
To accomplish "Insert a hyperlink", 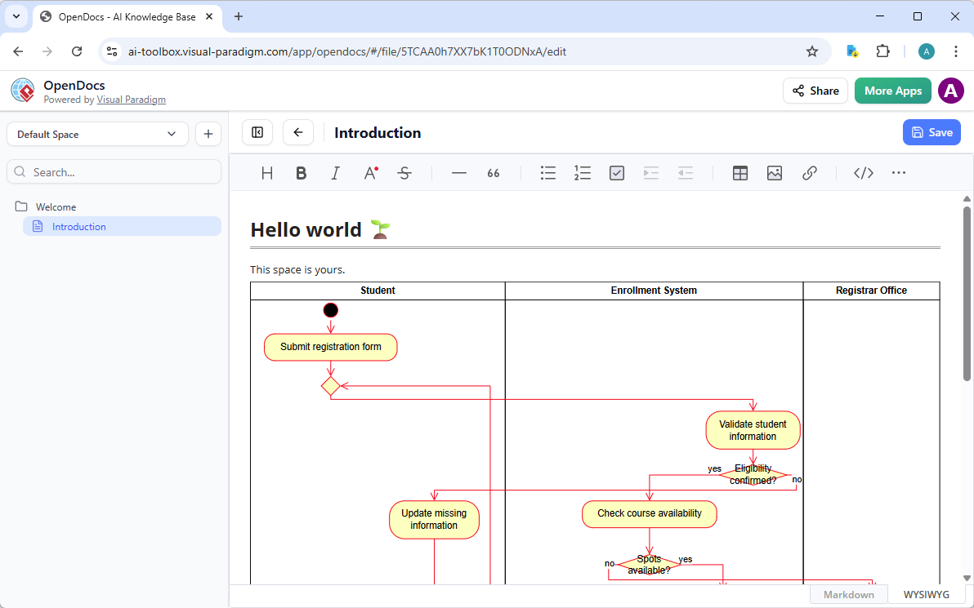I will [809, 172].
